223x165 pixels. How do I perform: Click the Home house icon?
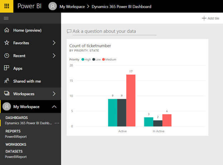(7, 30)
